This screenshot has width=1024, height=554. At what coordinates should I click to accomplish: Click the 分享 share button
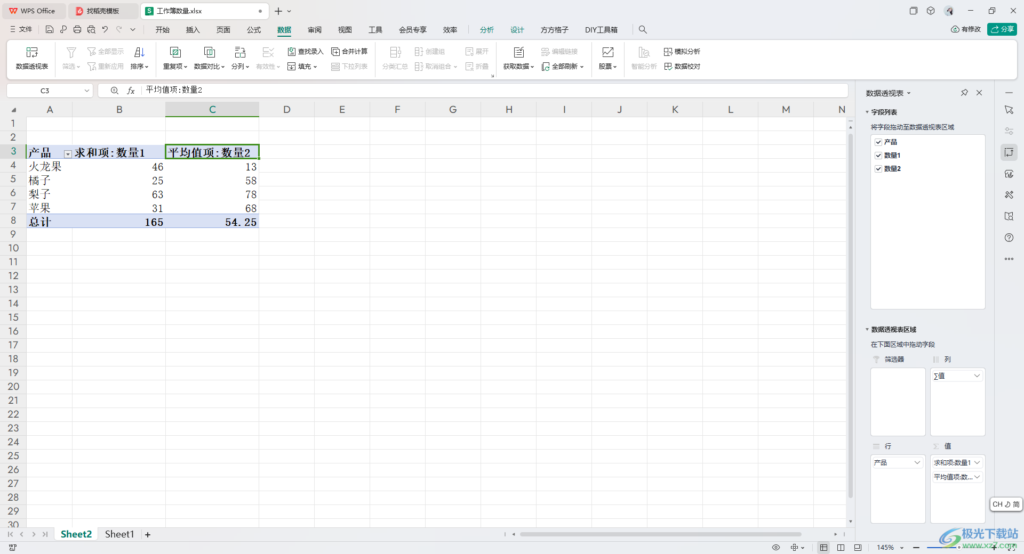1002,29
